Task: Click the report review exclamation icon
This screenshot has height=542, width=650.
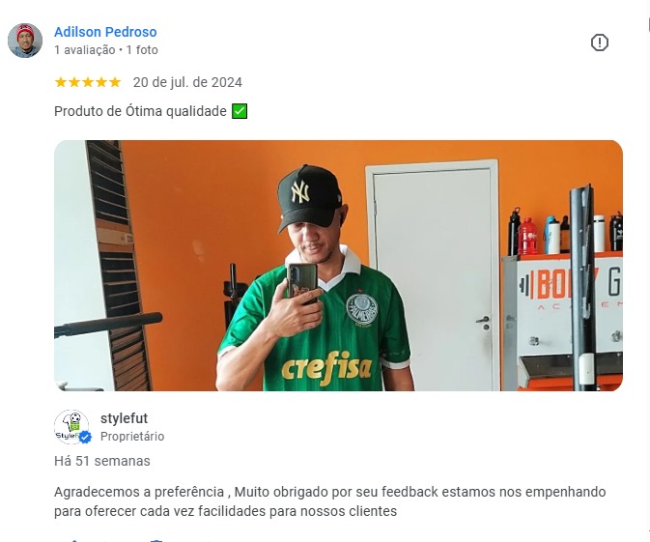Action: point(600,43)
